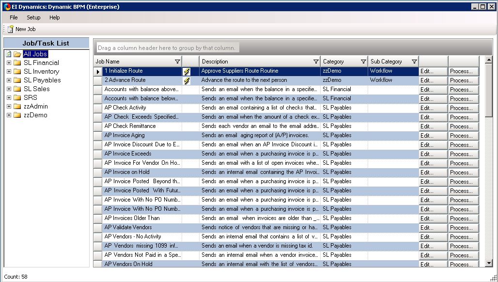Click the lightning icon on 1 Initialize Route row
Viewport: 498px width, 282px height.
[187, 71]
